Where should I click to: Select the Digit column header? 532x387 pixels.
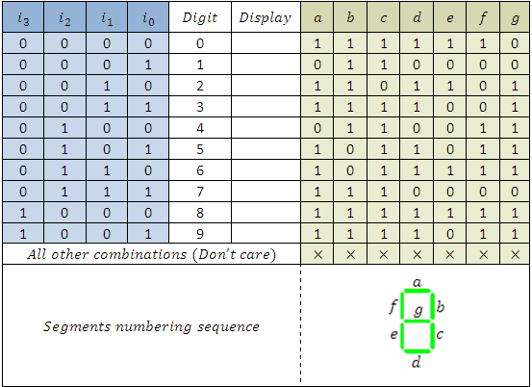tap(200, 17)
